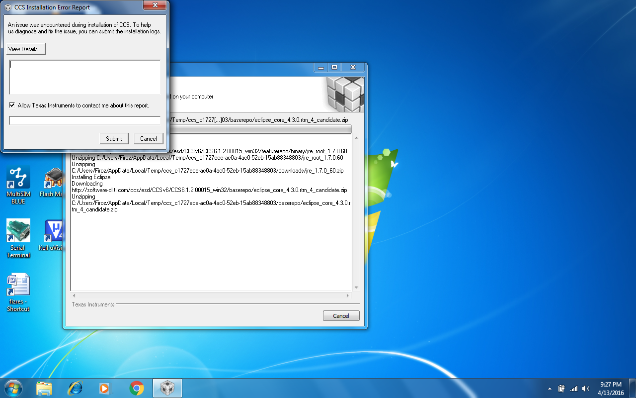Viewport: 636px width, 398px height.
Task: Click the software-dl.ti.com eclipse_core URL line
Action: point(209,190)
